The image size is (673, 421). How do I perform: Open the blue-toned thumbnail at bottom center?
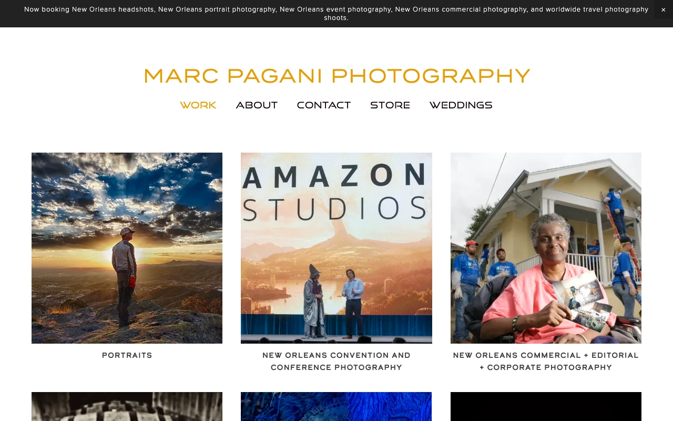point(336,406)
